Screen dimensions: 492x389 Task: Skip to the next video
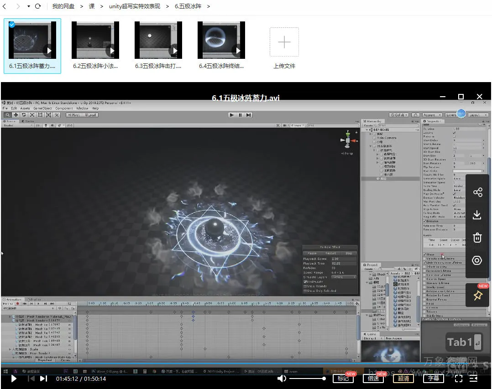(x=43, y=379)
